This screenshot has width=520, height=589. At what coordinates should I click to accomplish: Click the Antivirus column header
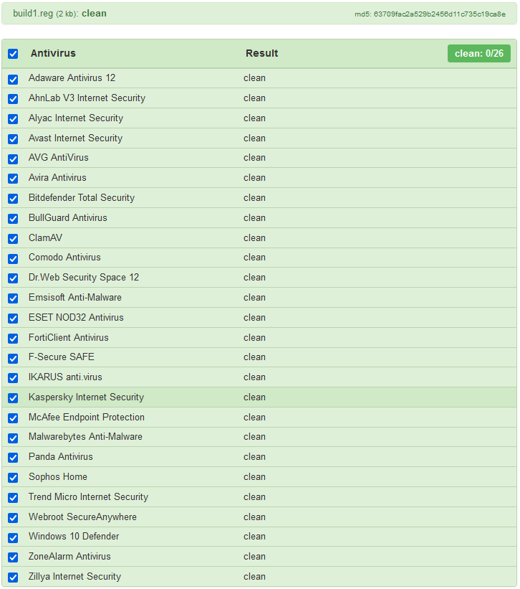(53, 54)
